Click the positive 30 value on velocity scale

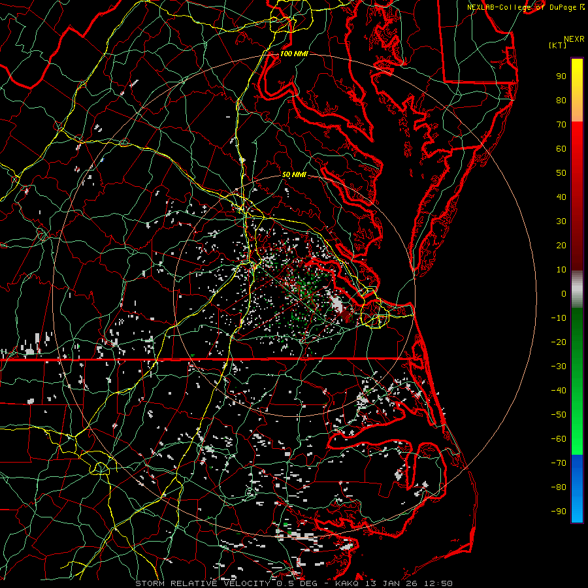[561, 221]
